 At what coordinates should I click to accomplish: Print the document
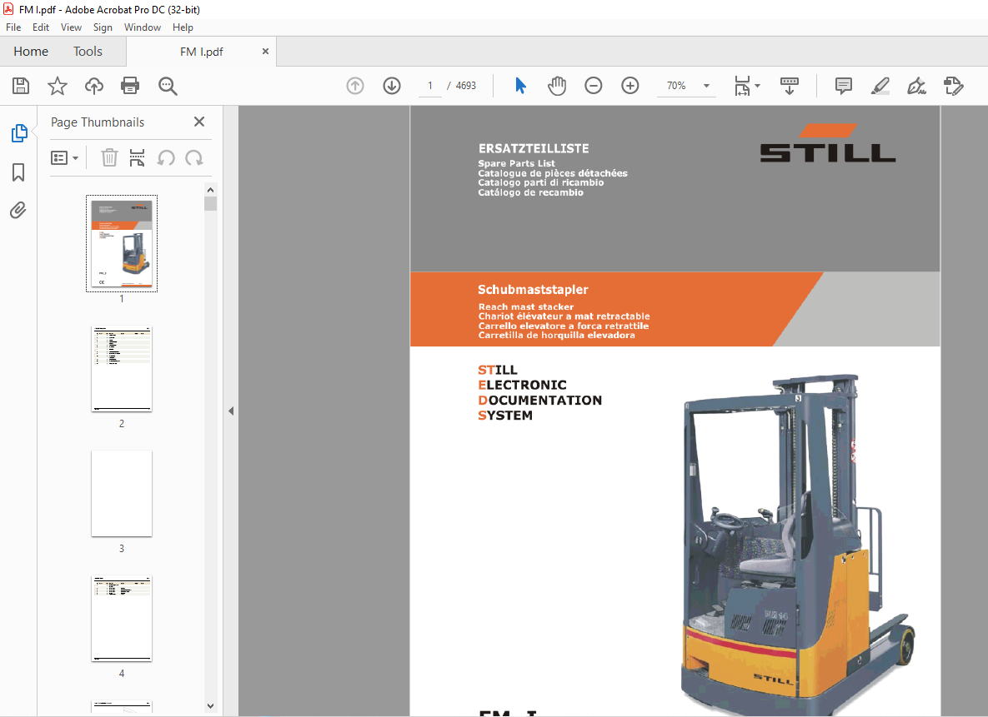coord(130,86)
